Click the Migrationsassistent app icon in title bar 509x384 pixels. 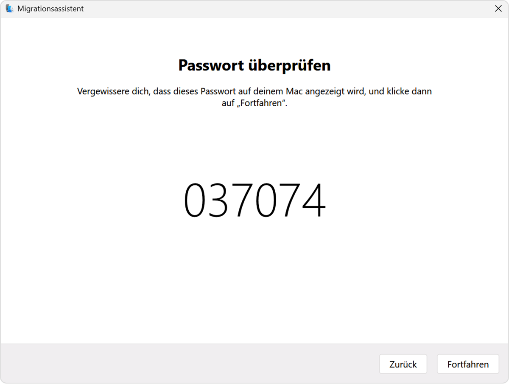coord(9,8)
